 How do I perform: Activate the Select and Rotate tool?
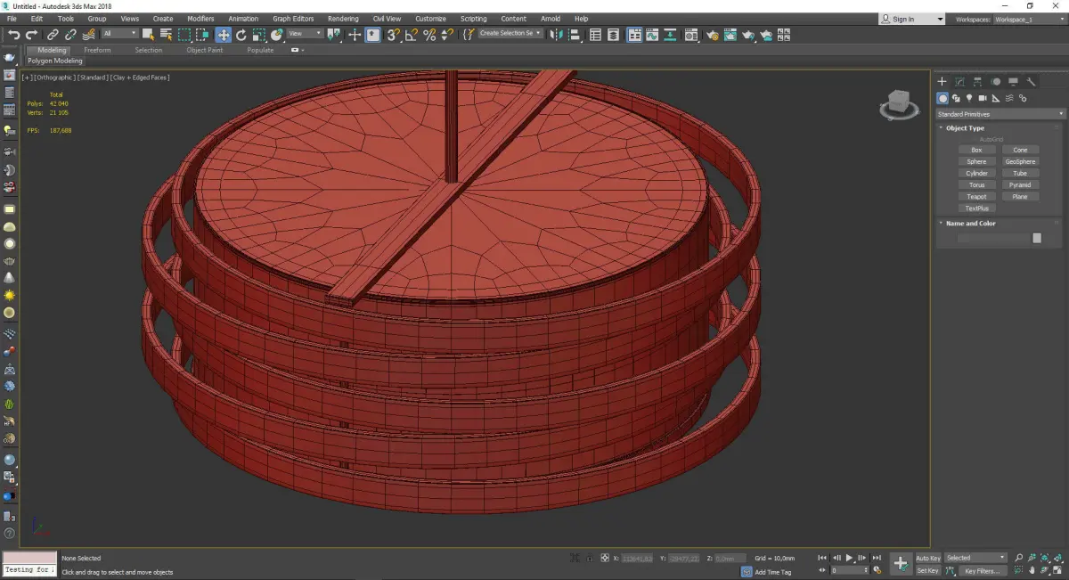[241, 35]
